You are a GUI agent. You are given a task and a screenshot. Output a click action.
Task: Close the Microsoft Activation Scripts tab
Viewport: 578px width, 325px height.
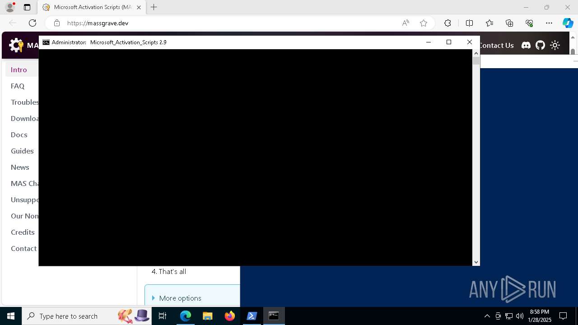139,7
